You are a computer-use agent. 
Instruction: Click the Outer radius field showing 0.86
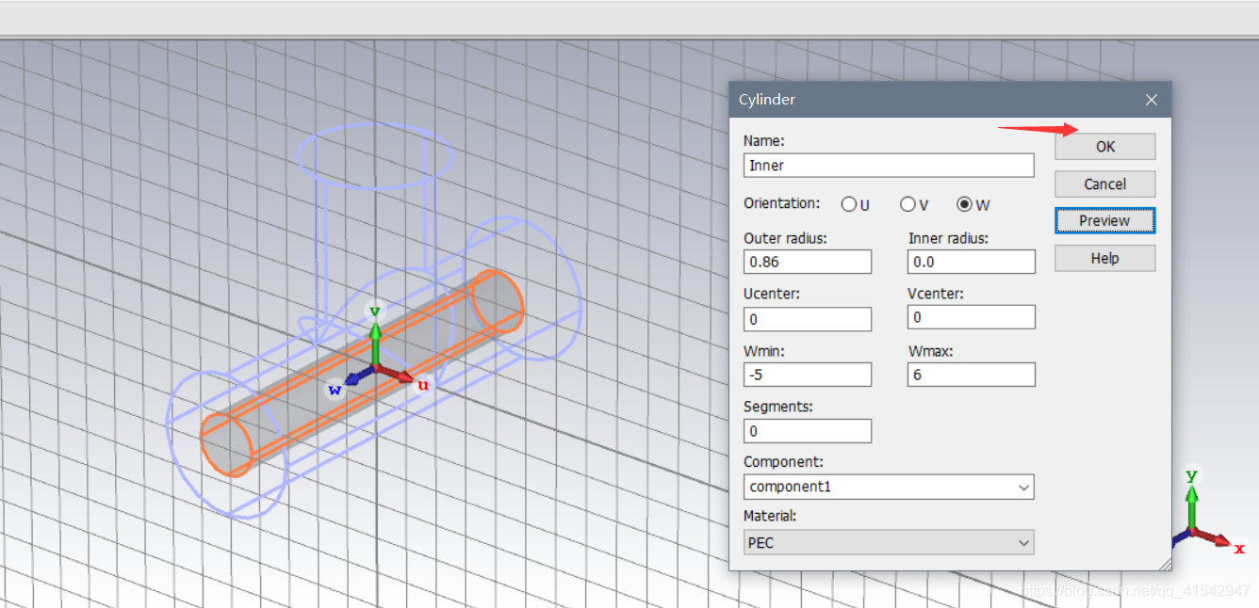click(808, 262)
